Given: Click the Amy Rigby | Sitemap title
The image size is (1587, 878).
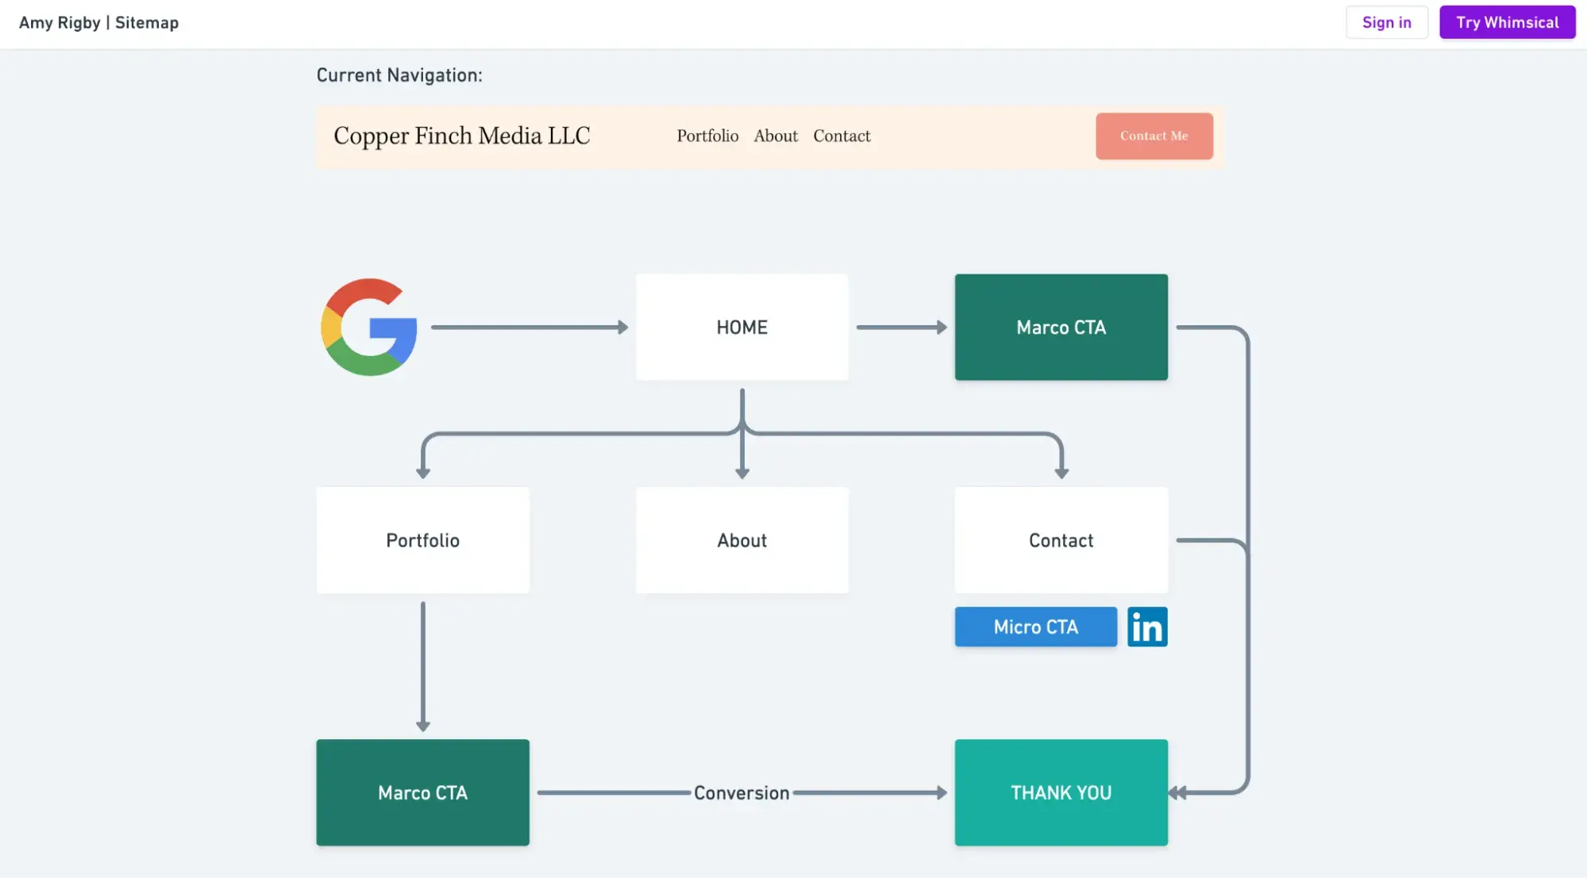Looking at the screenshot, I should point(98,22).
